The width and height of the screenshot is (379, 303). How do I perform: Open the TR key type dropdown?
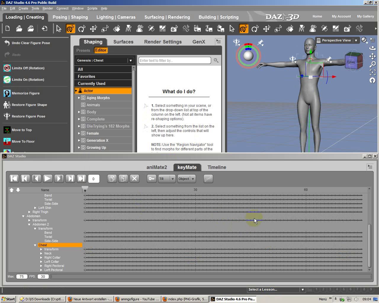(x=167, y=179)
